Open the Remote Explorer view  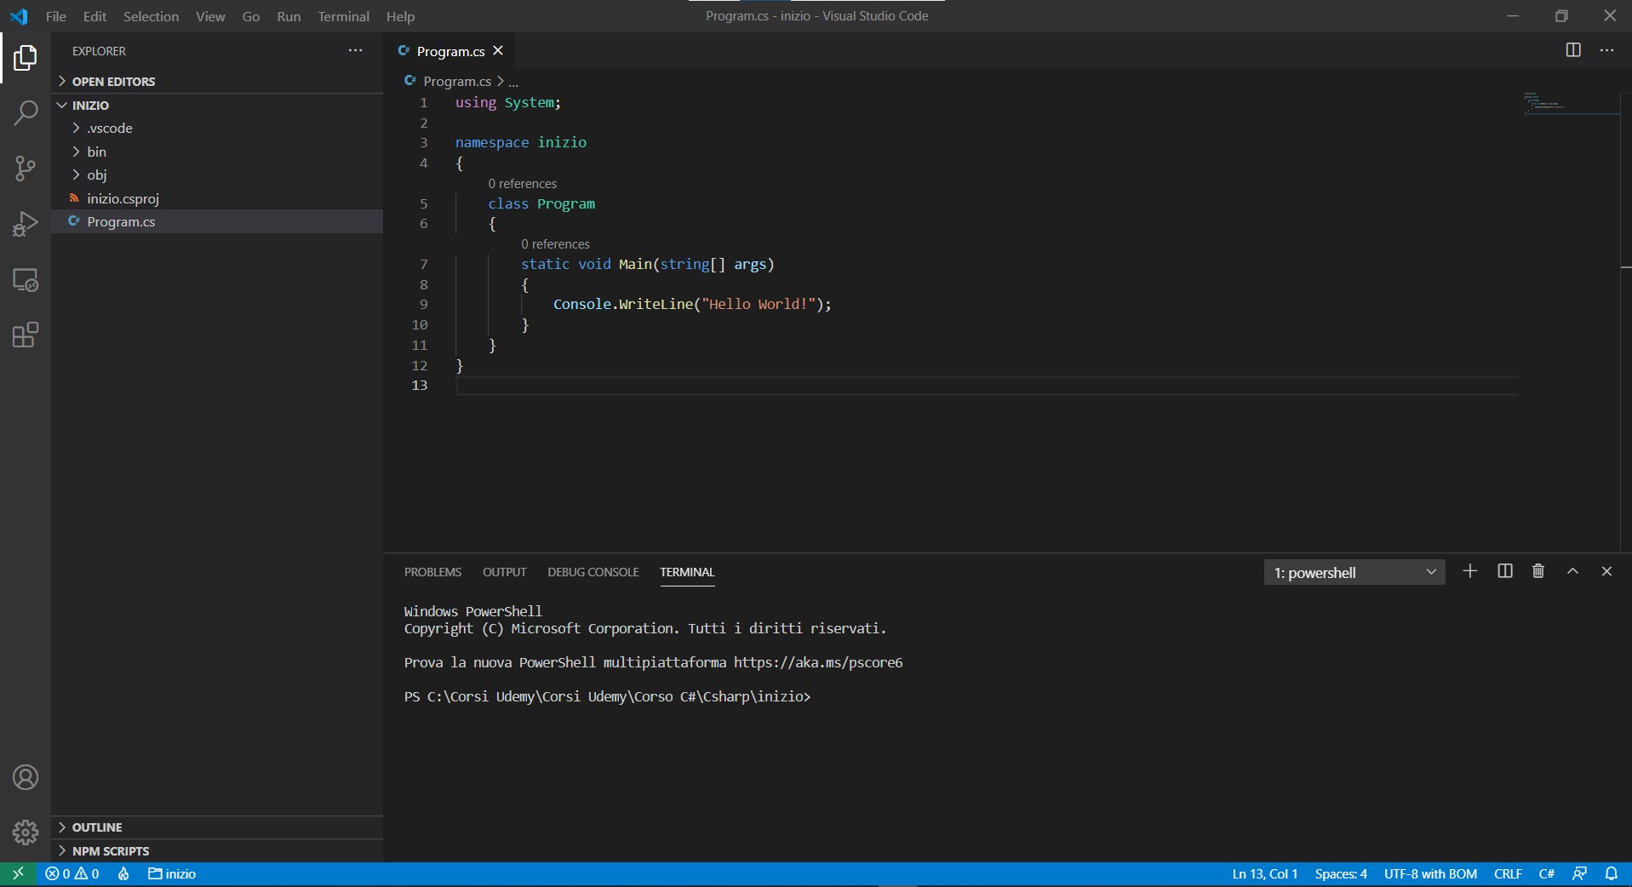tap(26, 280)
